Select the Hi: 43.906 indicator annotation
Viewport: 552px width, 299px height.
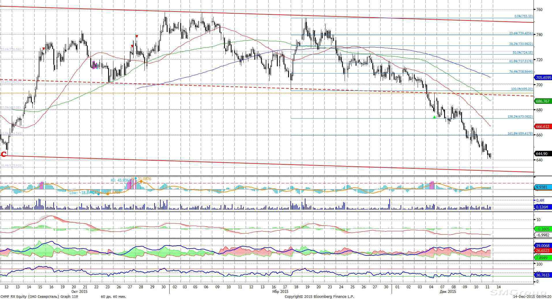[x=121, y=180]
